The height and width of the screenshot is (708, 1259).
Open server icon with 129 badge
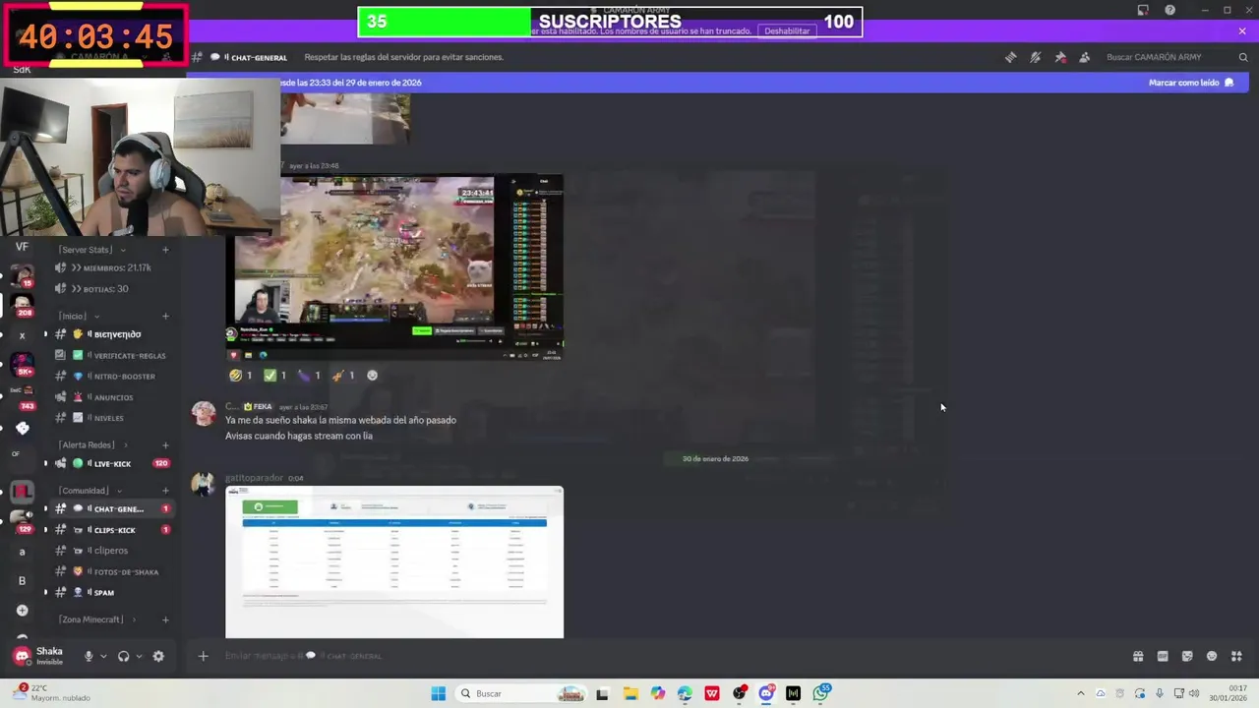point(22,521)
